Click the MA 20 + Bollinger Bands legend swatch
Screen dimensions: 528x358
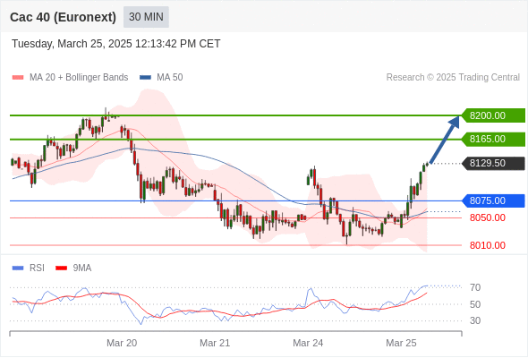pyautogui.click(x=18, y=78)
